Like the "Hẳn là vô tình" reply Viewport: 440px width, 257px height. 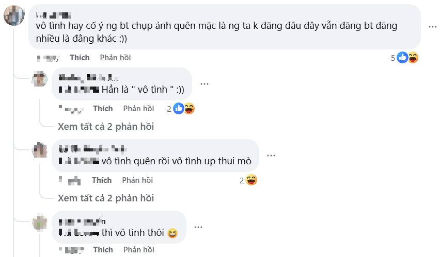[x=103, y=109]
